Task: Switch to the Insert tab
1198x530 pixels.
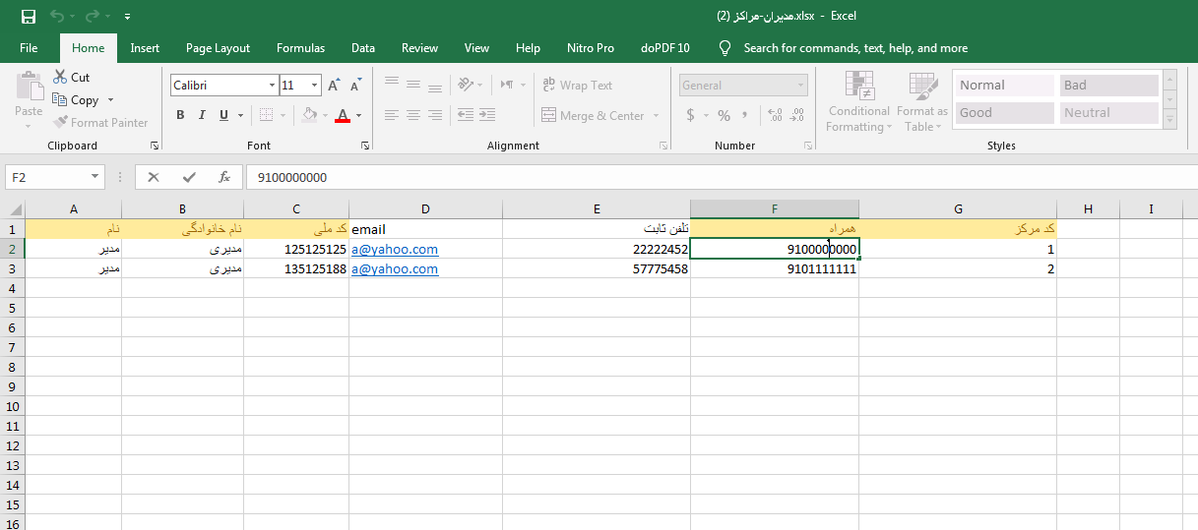Action: click(x=145, y=47)
